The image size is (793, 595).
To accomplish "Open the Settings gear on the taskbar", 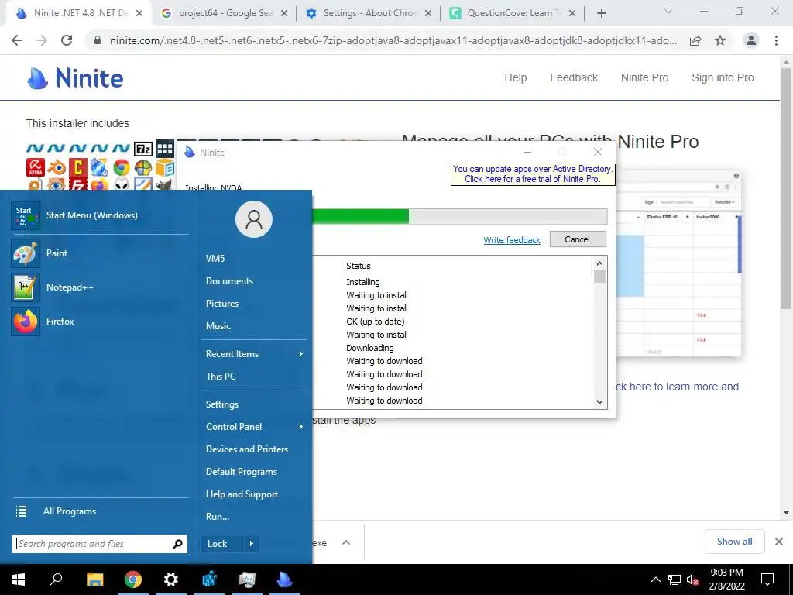I will pos(171,580).
